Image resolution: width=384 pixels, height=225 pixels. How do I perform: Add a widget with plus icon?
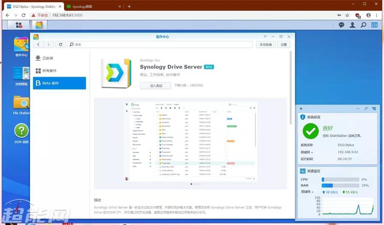[x=301, y=109]
